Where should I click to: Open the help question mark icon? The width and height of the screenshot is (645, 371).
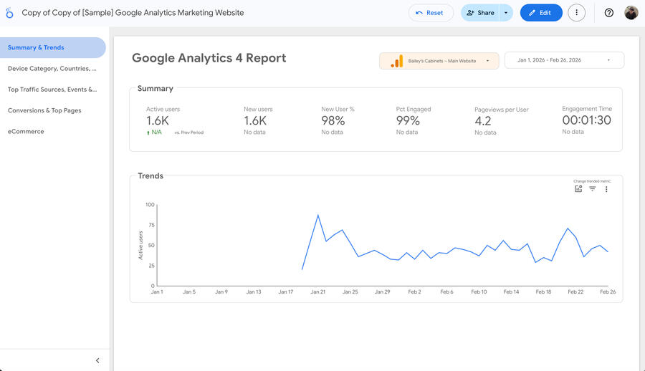(609, 13)
